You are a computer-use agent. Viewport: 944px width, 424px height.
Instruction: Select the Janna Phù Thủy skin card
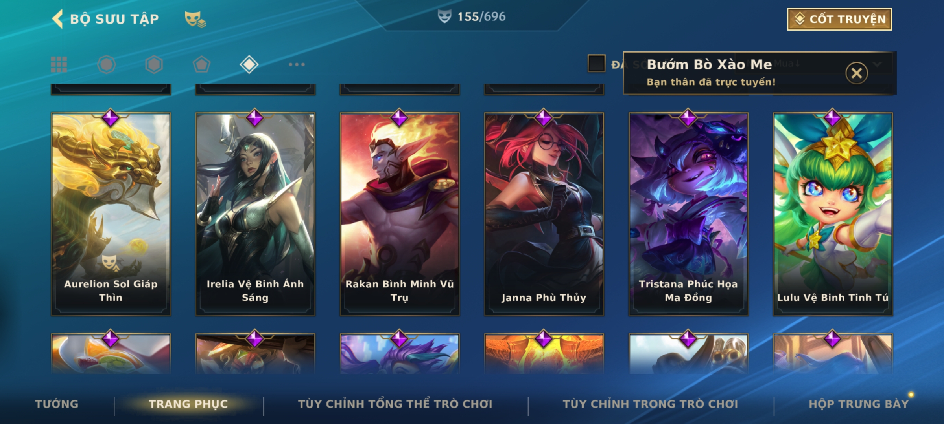tap(544, 214)
